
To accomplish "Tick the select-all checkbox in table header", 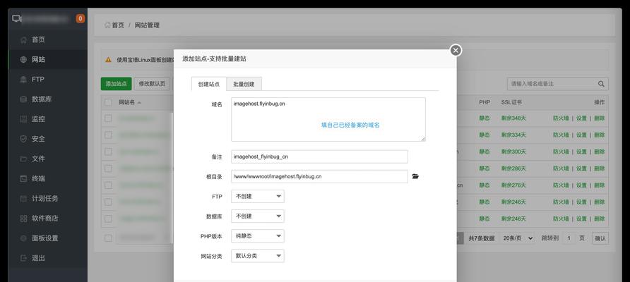I will coord(108,102).
